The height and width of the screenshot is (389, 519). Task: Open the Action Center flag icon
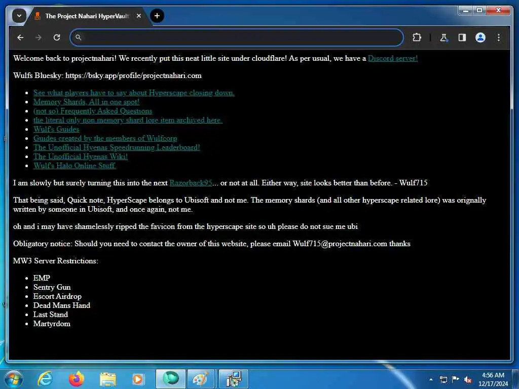[x=456, y=379]
